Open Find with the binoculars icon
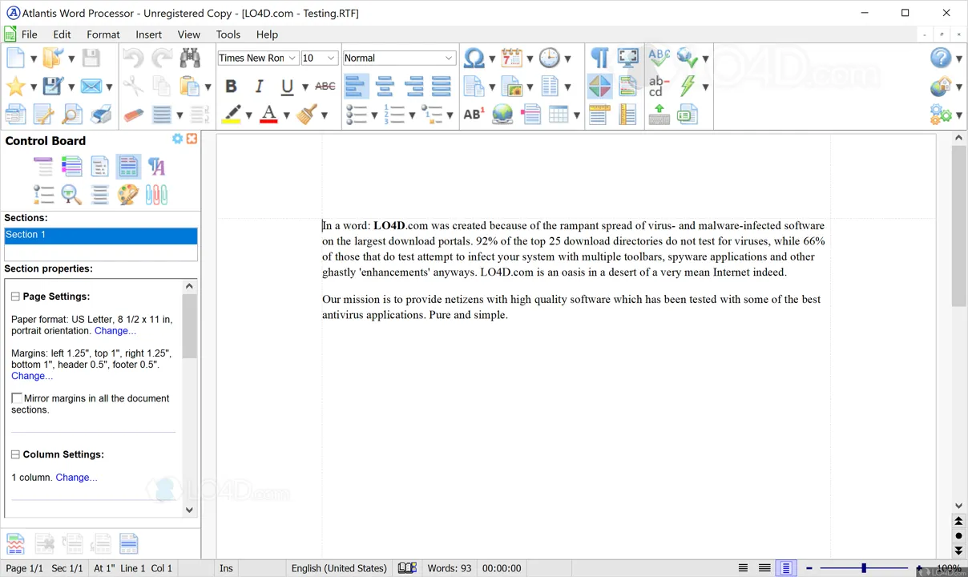 (x=190, y=58)
